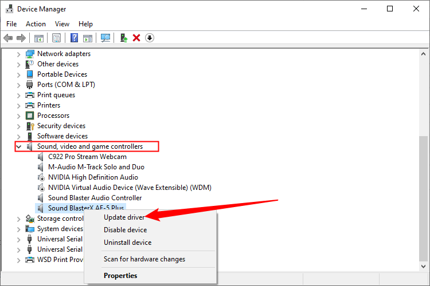Click the Portable Devices icon
This screenshot has width=430, height=286.
(x=30, y=74)
